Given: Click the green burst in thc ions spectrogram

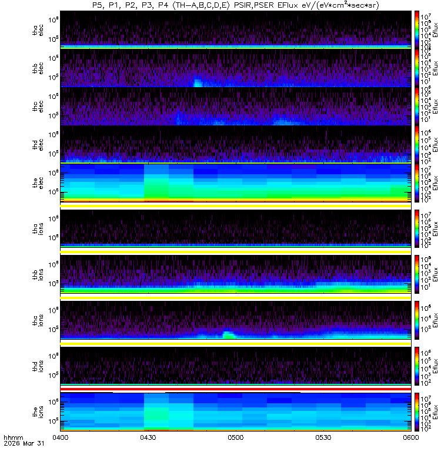Looking at the screenshot, I should pos(229,335).
